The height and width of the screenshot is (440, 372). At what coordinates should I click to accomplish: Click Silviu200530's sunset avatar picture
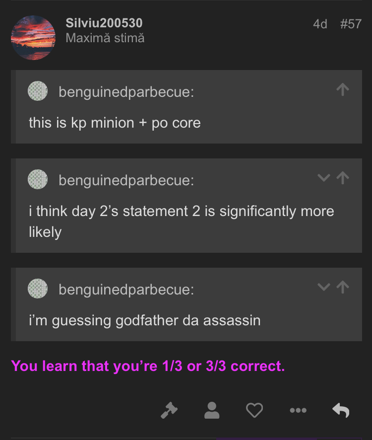[x=33, y=37]
